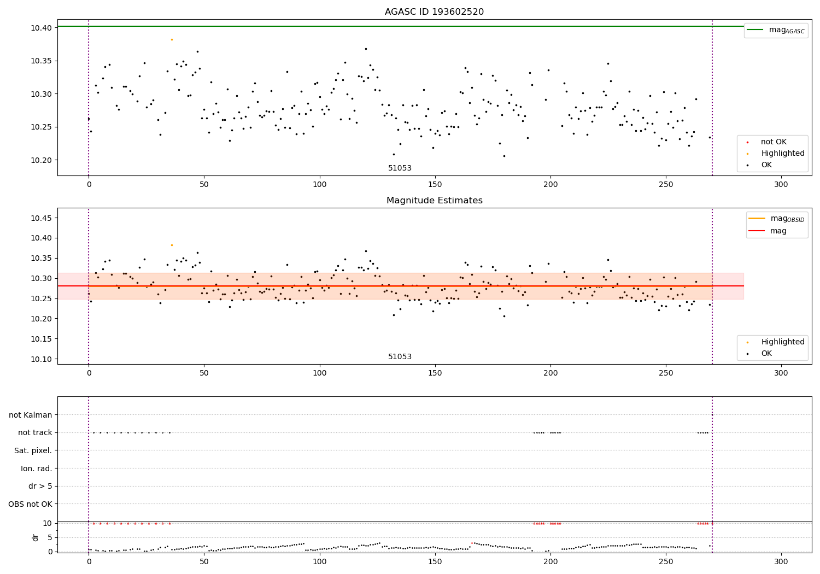The width and height of the screenshot is (820, 574).
Task: Click the 'Ion. rad.' axis label
Action: click(37, 469)
